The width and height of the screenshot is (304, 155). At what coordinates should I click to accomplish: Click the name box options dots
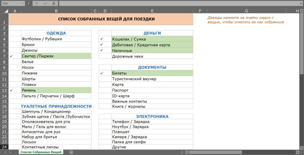[x=28, y=3]
